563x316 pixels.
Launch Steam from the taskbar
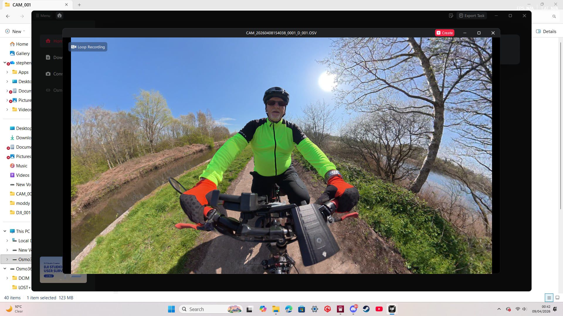pos(366,309)
